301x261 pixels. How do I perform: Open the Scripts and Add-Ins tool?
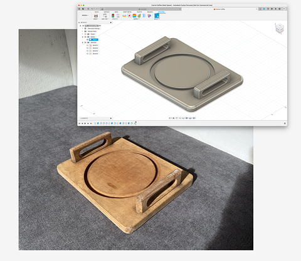click(x=105, y=16)
